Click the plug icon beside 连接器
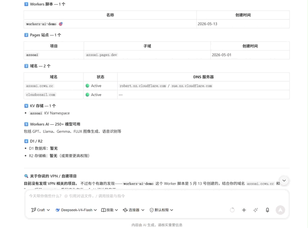This screenshot has width=308, height=228. [x=125, y=210]
